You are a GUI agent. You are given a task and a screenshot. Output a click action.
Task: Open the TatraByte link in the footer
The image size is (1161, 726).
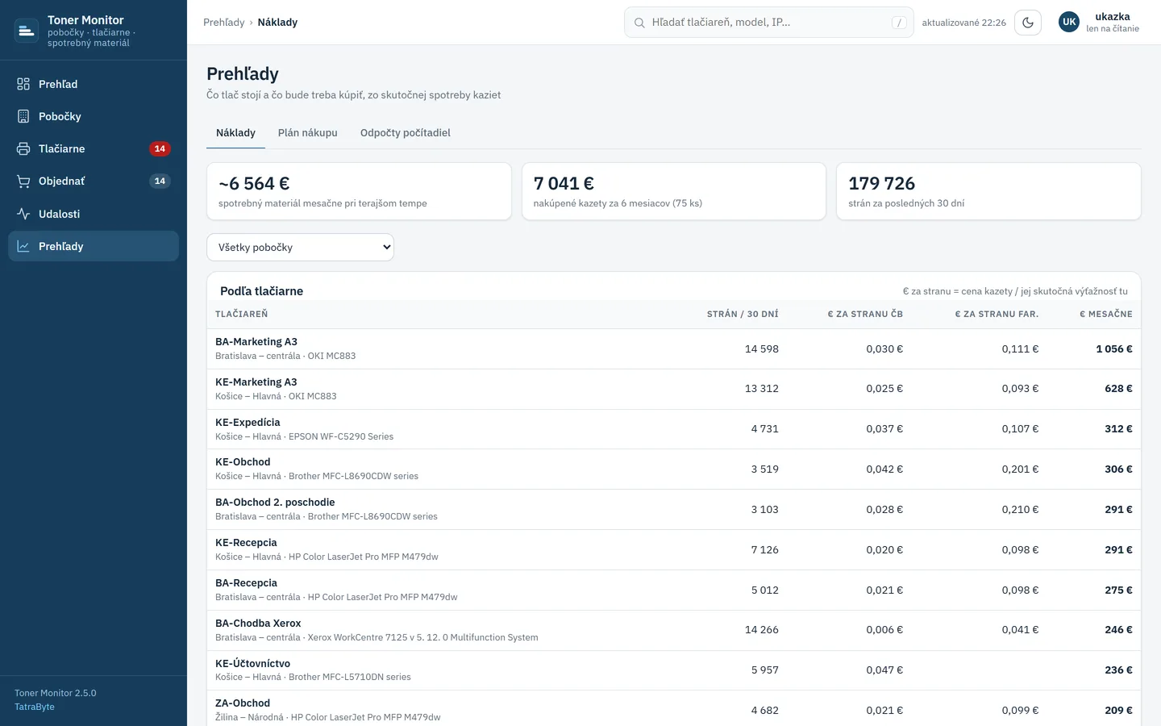tap(35, 707)
